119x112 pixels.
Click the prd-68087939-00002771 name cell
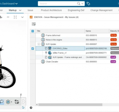tap(96, 53)
